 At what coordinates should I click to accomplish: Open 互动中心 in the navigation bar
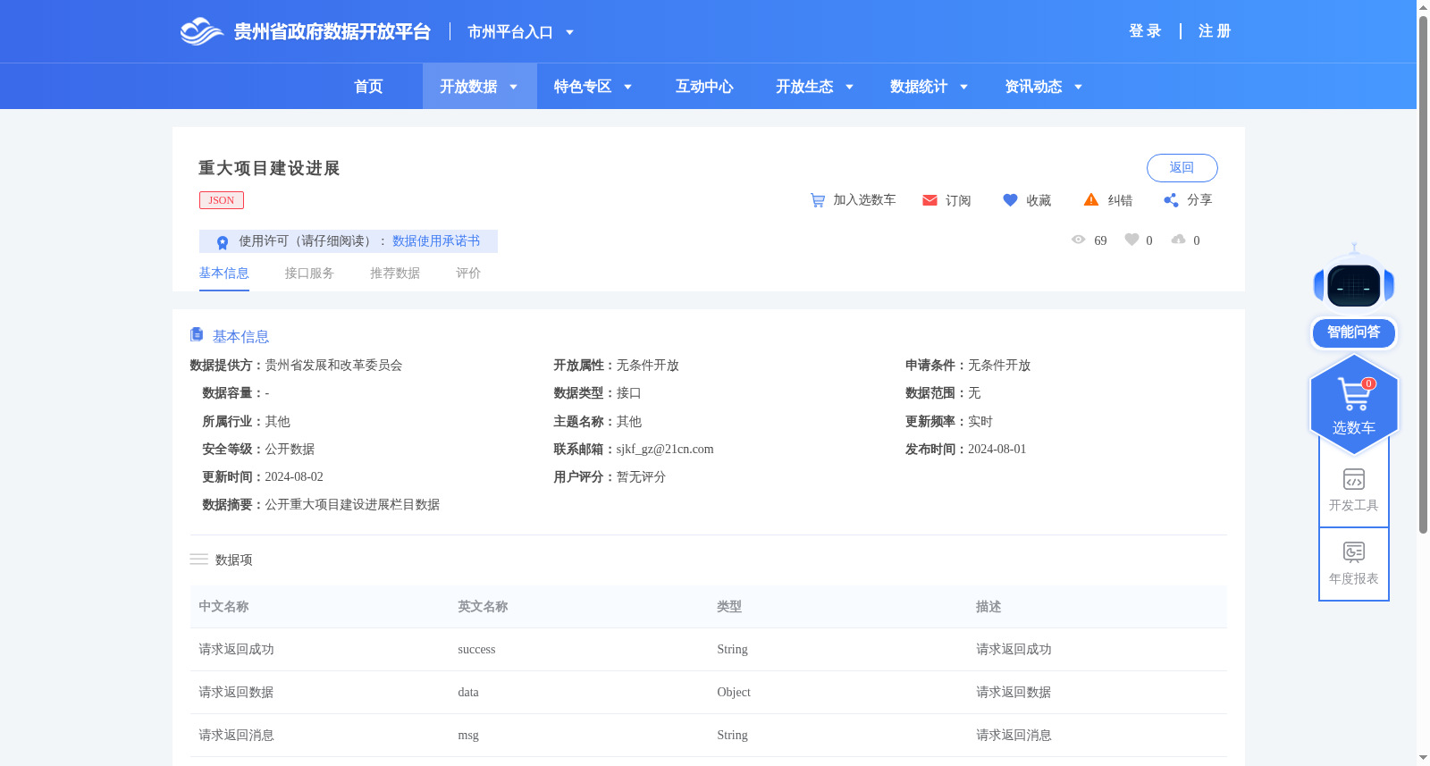tap(704, 87)
